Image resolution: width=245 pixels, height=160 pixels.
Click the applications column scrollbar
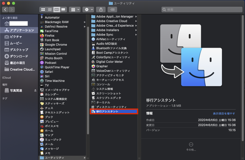[88, 81]
